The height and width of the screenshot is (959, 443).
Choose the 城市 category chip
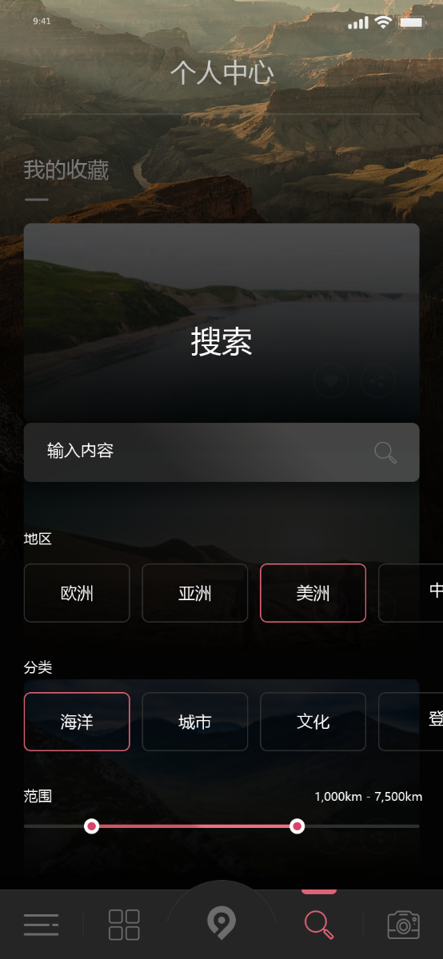[x=195, y=722]
